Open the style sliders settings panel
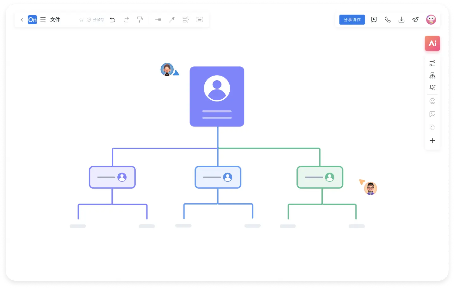The height and width of the screenshot is (288, 454). [432, 64]
